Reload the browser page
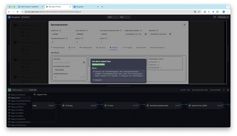This screenshot has height=136, width=237. (18, 12)
